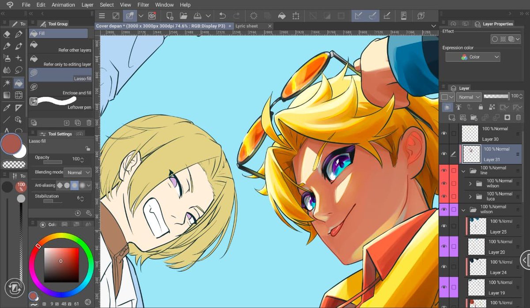Image resolution: width=530 pixels, height=308 pixels.
Task: Select the Pencil tool
Action: (7, 46)
